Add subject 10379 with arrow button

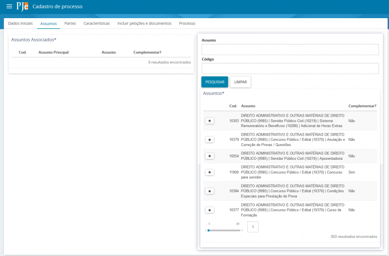210,140
